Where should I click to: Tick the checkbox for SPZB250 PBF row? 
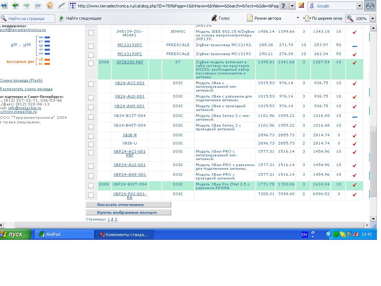coord(91,64)
